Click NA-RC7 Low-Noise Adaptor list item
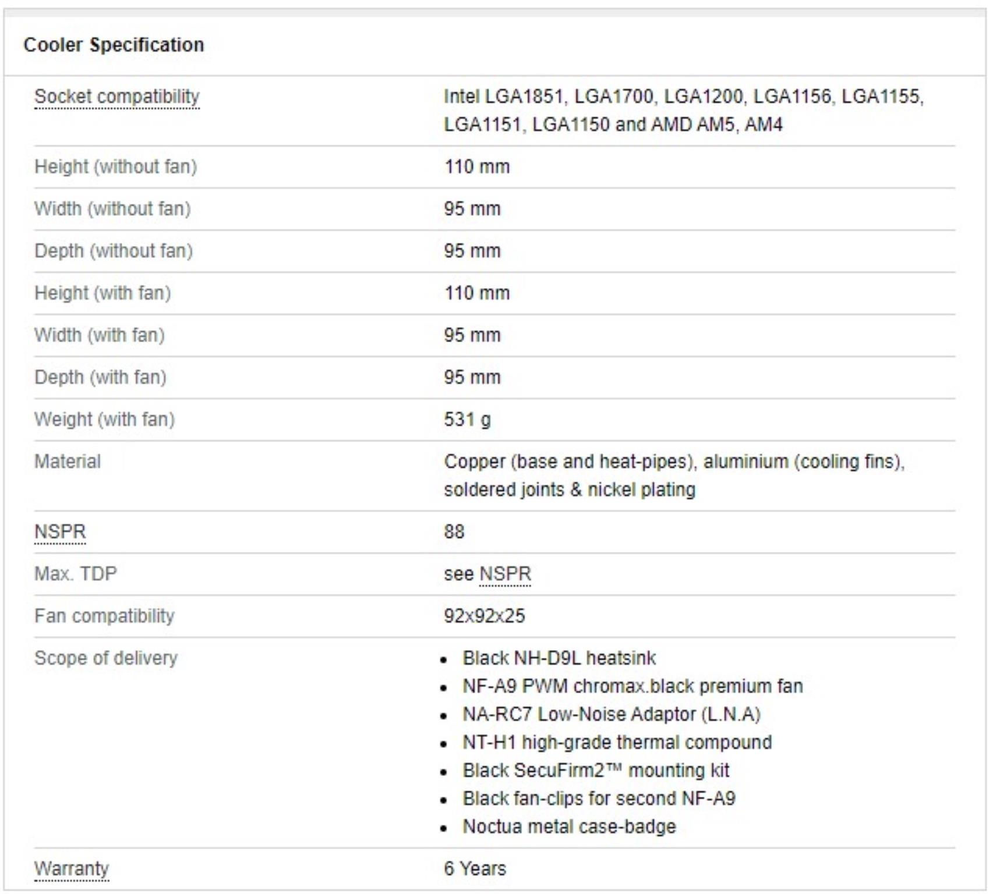The image size is (993, 894). (x=612, y=714)
